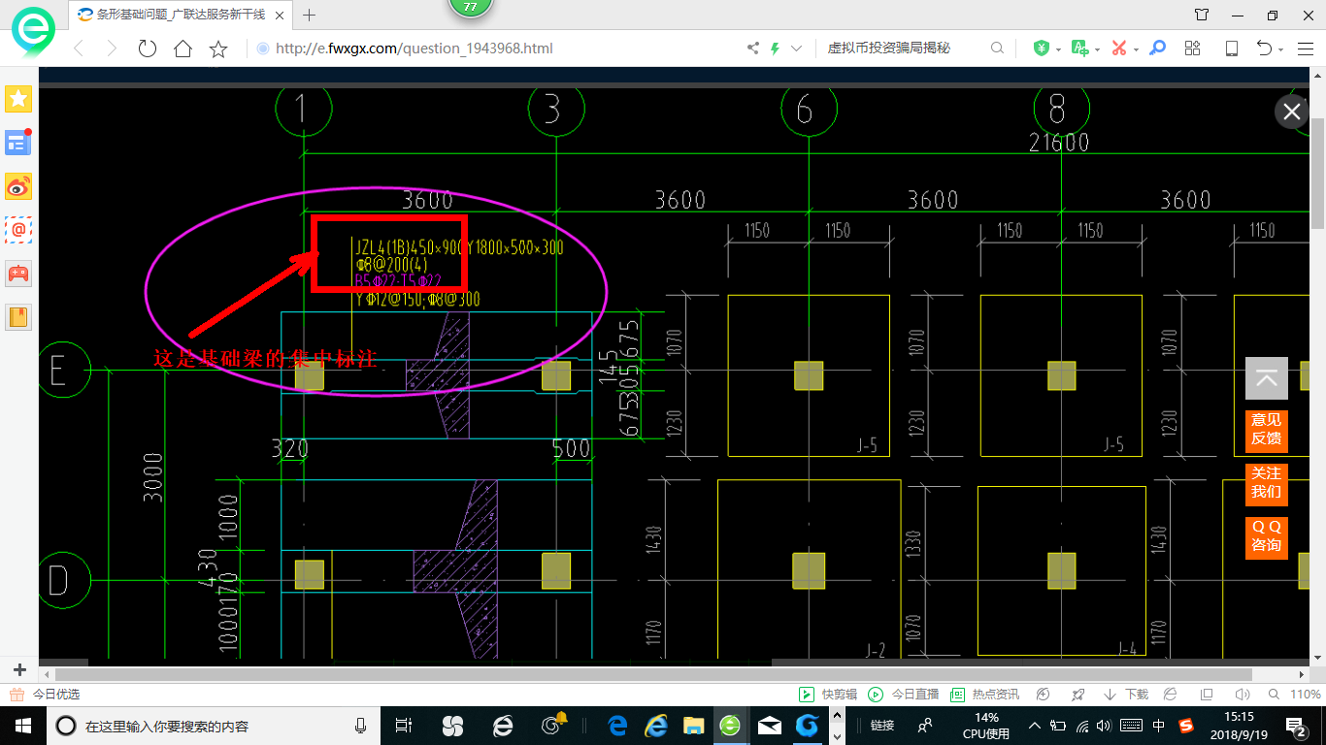This screenshot has height=745, width=1326.
Task: Bookmark this page with star icon
Action: click(218, 49)
